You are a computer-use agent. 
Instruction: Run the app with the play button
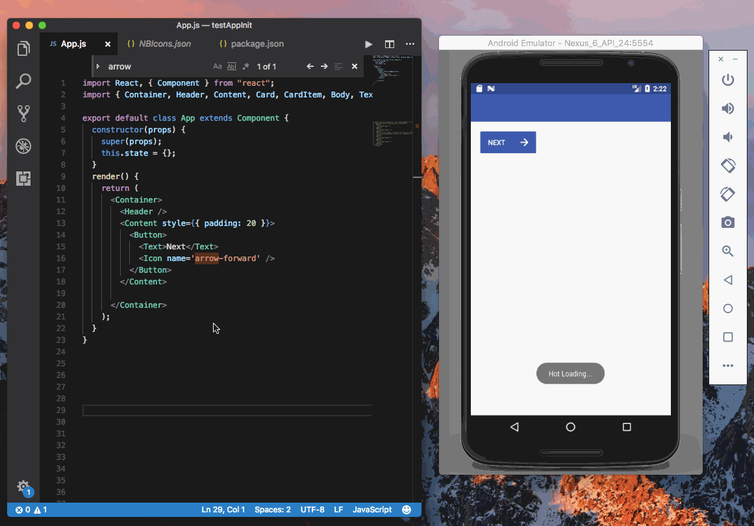[x=368, y=44]
